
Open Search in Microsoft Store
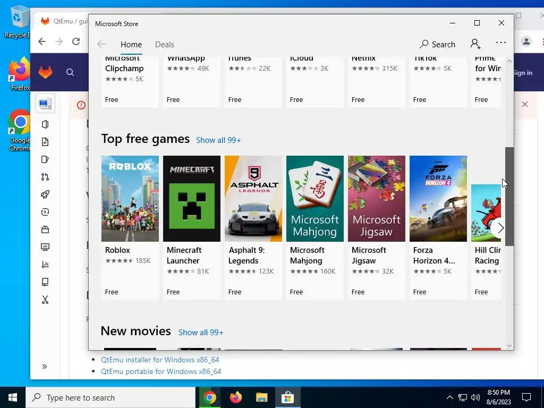point(437,45)
